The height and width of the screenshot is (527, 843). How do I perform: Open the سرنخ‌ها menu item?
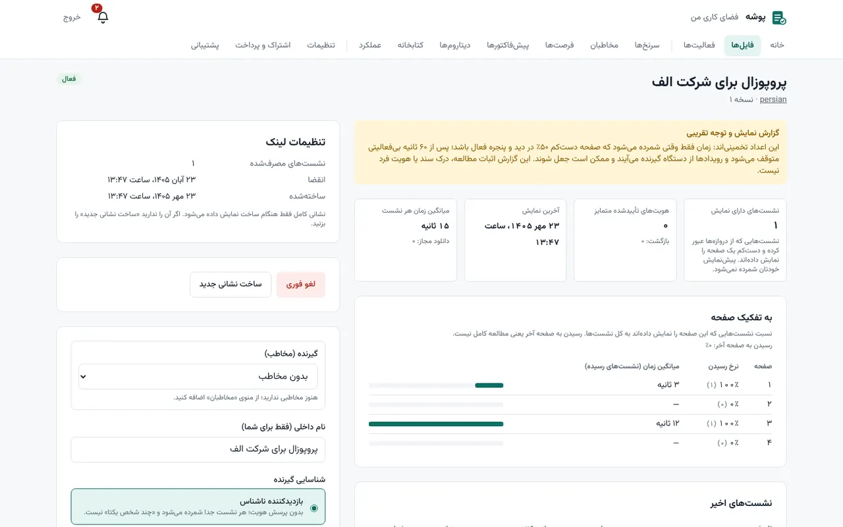[647, 45]
